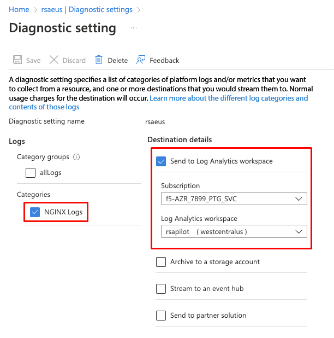
Task: Open the more options ellipsis beside the title
Action: point(134,27)
